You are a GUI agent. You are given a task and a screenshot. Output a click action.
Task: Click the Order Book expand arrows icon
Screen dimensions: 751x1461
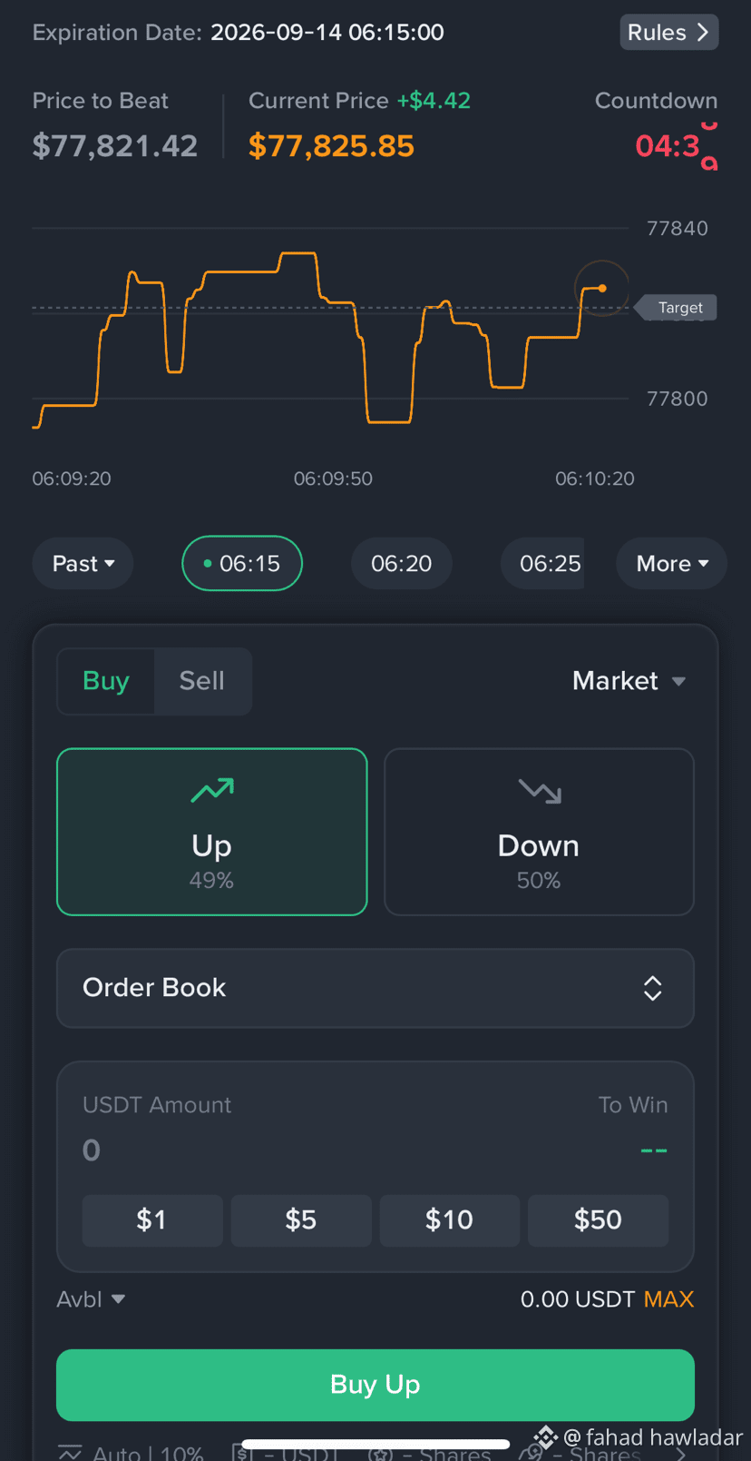[x=652, y=988]
